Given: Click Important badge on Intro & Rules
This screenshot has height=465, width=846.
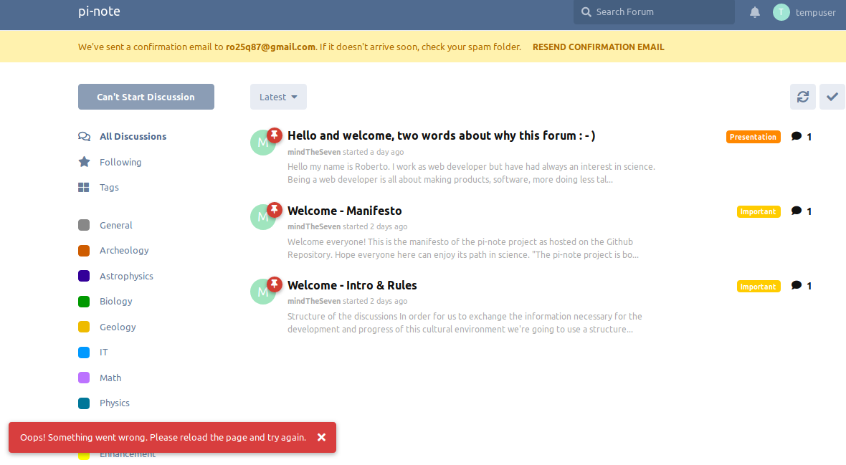Looking at the screenshot, I should [x=759, y=287].
